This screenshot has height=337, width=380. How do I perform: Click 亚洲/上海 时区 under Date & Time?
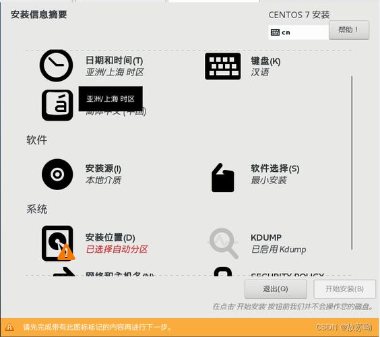115,72
